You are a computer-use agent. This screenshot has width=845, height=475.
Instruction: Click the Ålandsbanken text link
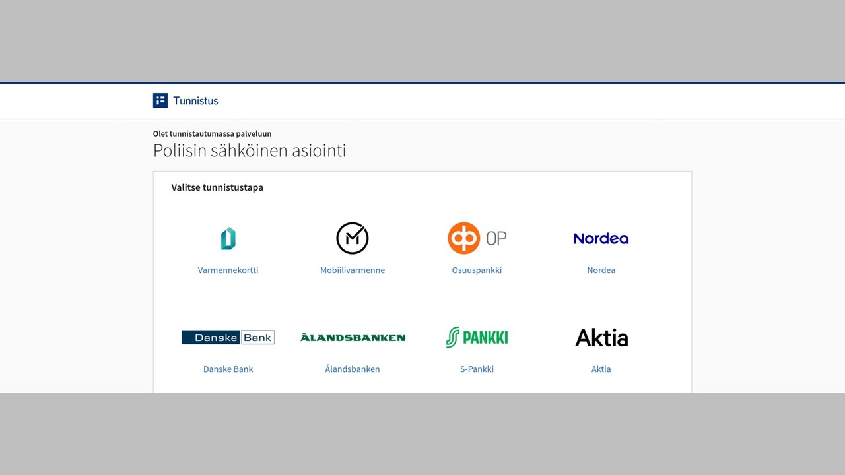tap(353, 369)
